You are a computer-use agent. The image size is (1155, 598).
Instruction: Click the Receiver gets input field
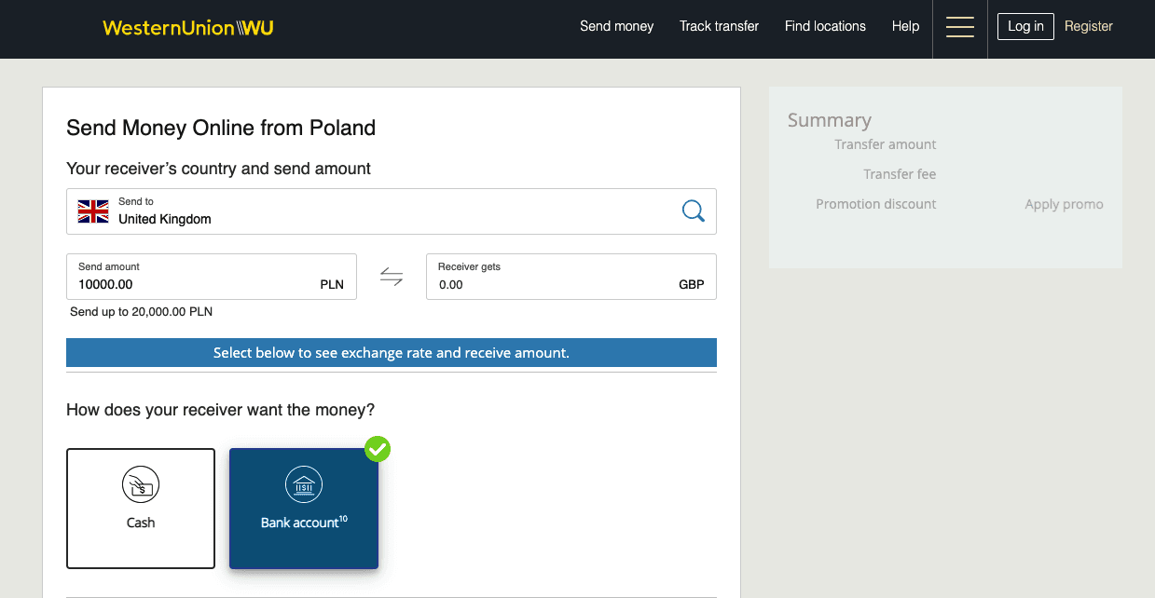(571, 277)
